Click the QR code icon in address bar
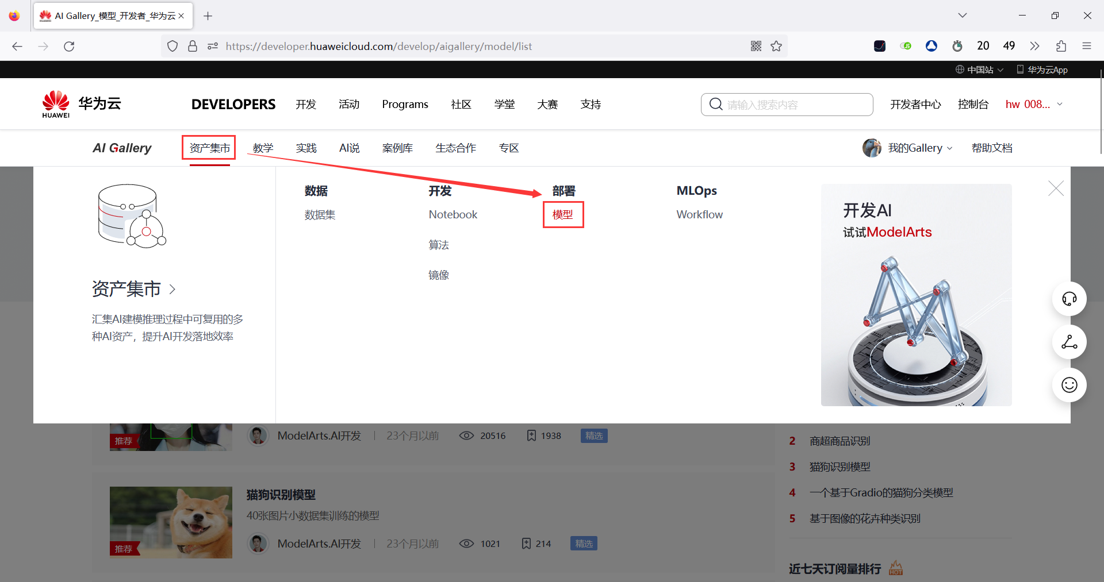The height and width of the screenshot is (582, 1104). point(756,46)
